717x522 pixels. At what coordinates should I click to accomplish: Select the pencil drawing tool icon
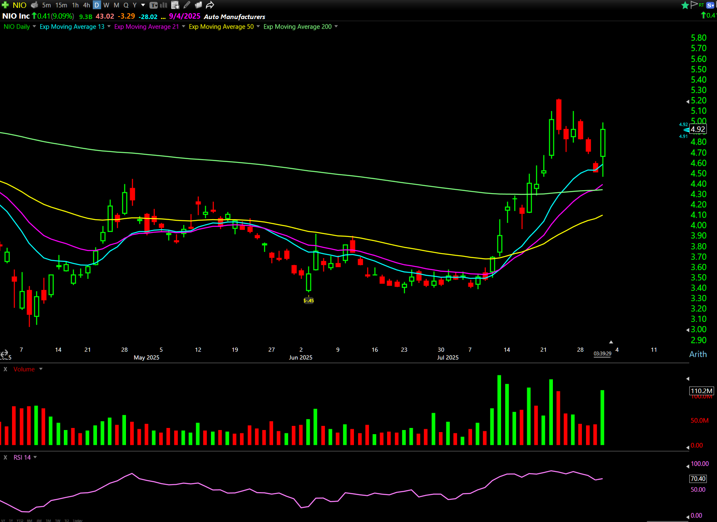coord(187,5)
